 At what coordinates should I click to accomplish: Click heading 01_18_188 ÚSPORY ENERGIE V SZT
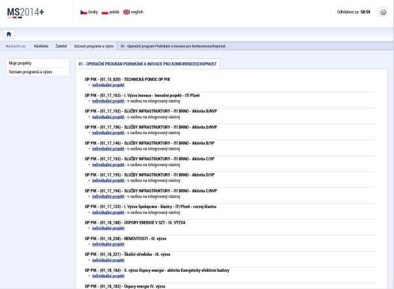point(135,222)
